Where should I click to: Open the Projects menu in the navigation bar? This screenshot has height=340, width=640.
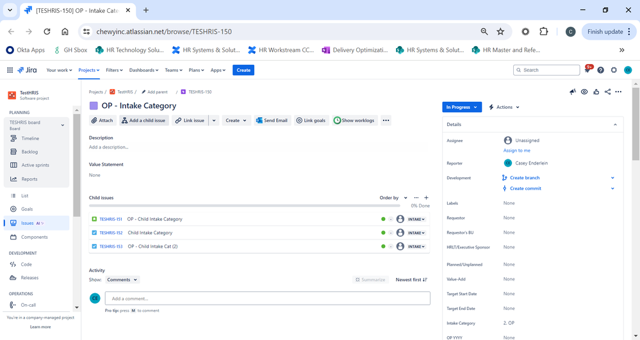tap(88, 70)
